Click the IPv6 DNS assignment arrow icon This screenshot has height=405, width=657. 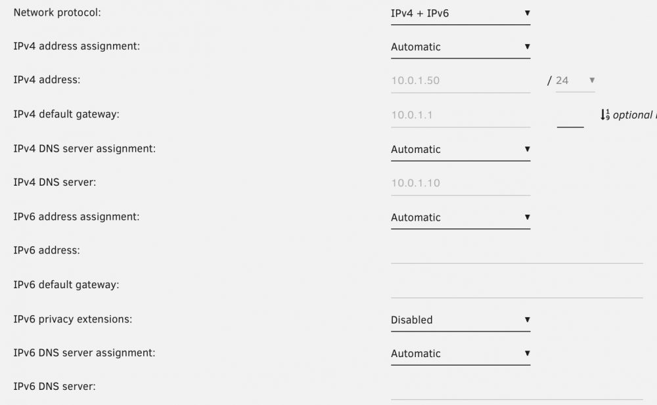528,353
